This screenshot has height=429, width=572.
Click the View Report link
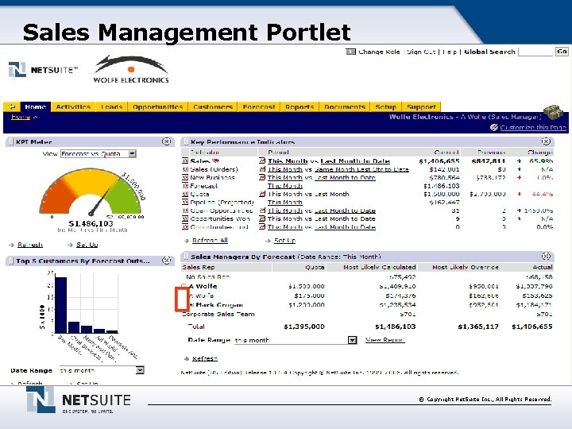point(385,340)
